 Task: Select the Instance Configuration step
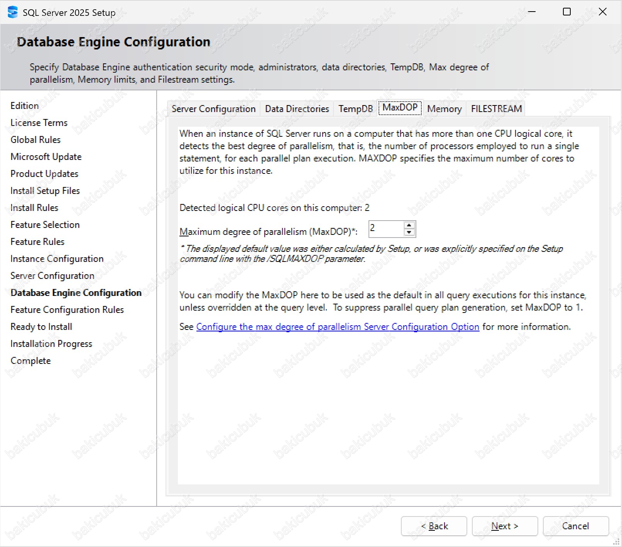[57, 259]
